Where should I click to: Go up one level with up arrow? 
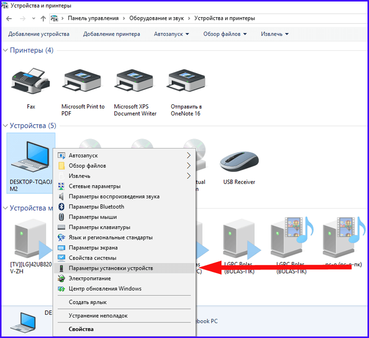pos(43,18)
